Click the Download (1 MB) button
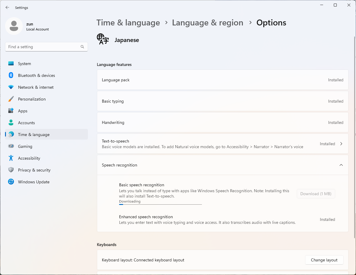 (316, 194)
